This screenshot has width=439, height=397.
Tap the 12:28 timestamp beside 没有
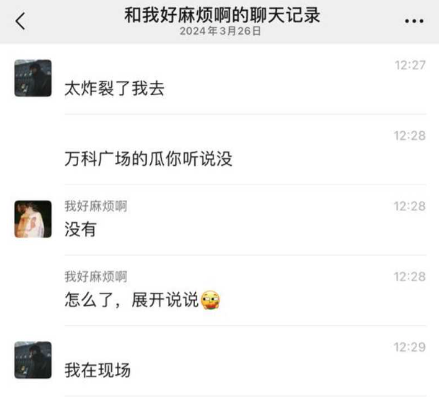410,206
